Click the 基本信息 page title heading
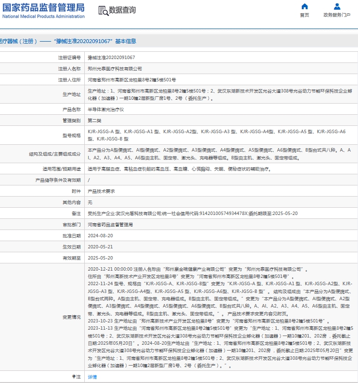The image size is (358, 383). [125, 41]
